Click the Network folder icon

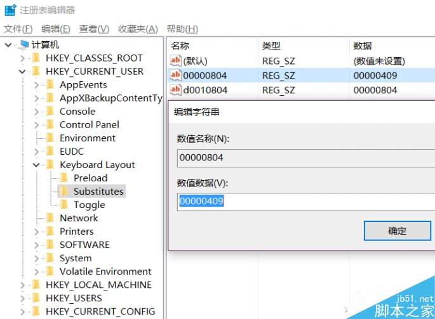[x=50, y=218]
